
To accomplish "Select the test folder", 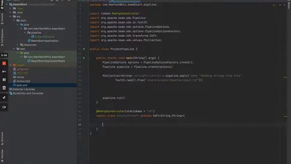I will click(x=23, y=49).
